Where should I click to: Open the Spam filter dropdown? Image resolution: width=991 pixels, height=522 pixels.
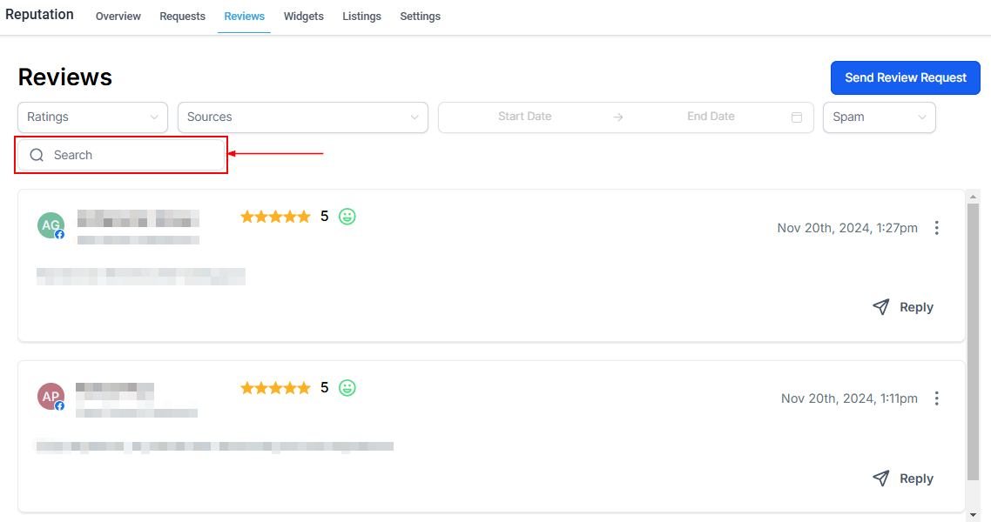[x=879, y=117]
